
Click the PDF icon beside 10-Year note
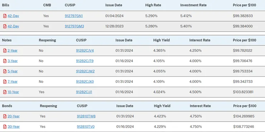point(5,92)
